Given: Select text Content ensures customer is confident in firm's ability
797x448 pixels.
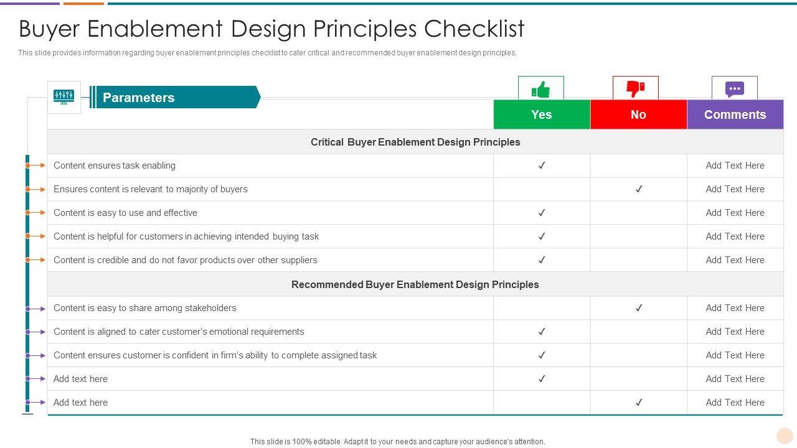Looking at the screenshot, I should tap(215, 355).
